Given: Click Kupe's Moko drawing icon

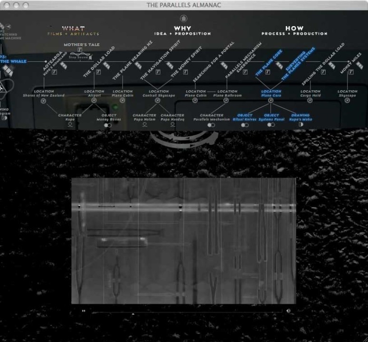Looking at the screenshot, I should pos(300,125).
